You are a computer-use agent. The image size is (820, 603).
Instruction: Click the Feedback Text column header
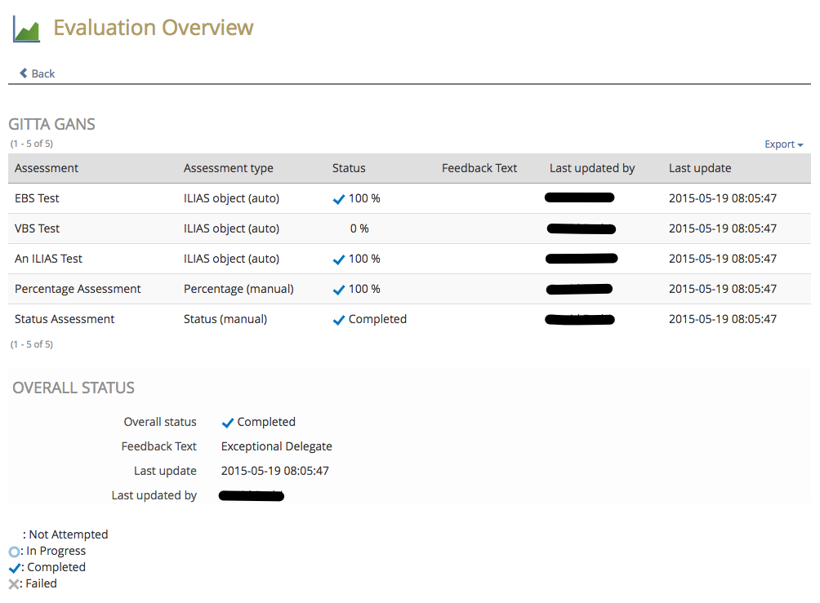click(479, 168)
